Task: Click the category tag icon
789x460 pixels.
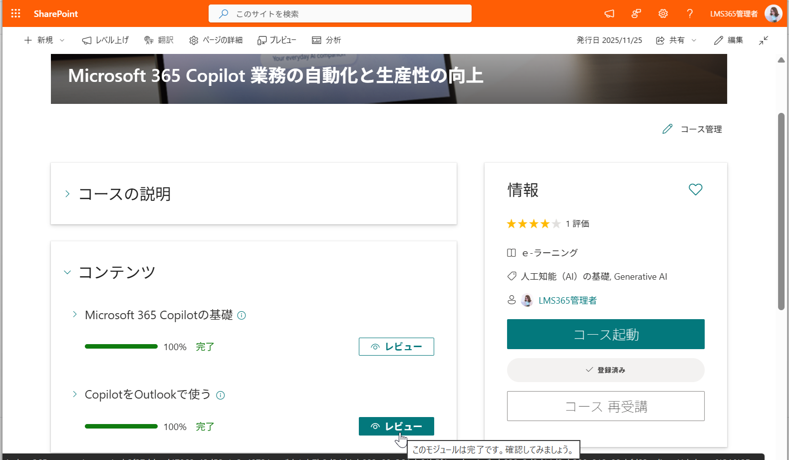Action: pos(512,276)
